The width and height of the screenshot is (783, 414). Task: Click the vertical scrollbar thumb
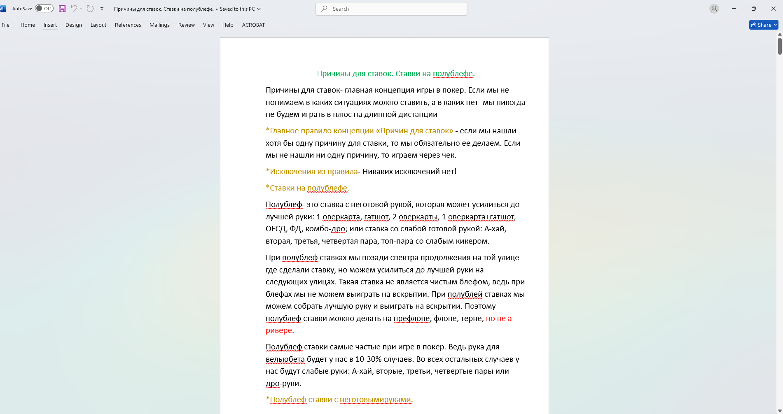click(x=780, y=46)
